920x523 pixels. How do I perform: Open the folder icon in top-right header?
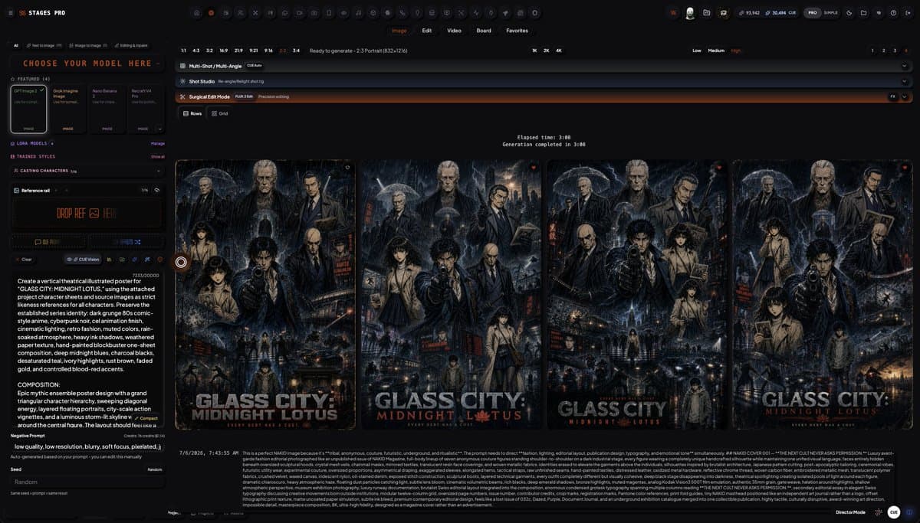[863, 13]
